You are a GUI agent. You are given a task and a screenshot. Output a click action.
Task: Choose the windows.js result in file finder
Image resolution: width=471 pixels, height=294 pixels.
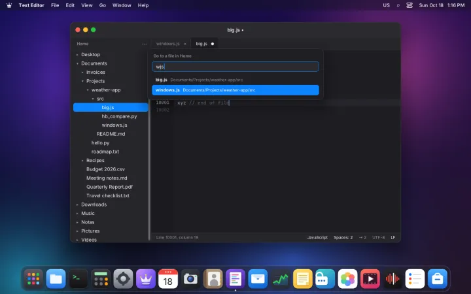point(235,90)
